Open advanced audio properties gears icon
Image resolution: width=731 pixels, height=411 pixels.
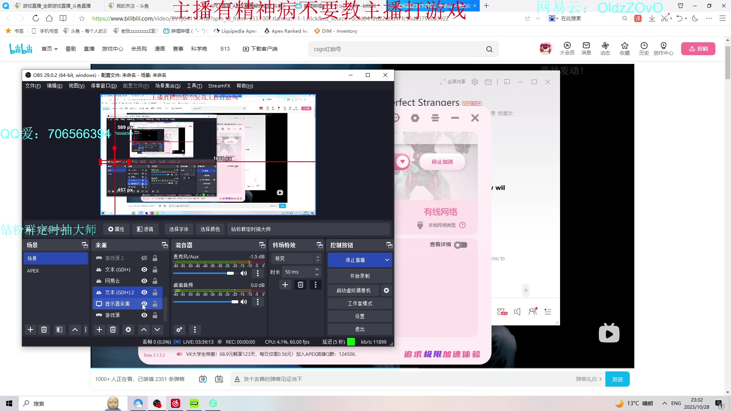pyautogui.click(x=179, y=330)
